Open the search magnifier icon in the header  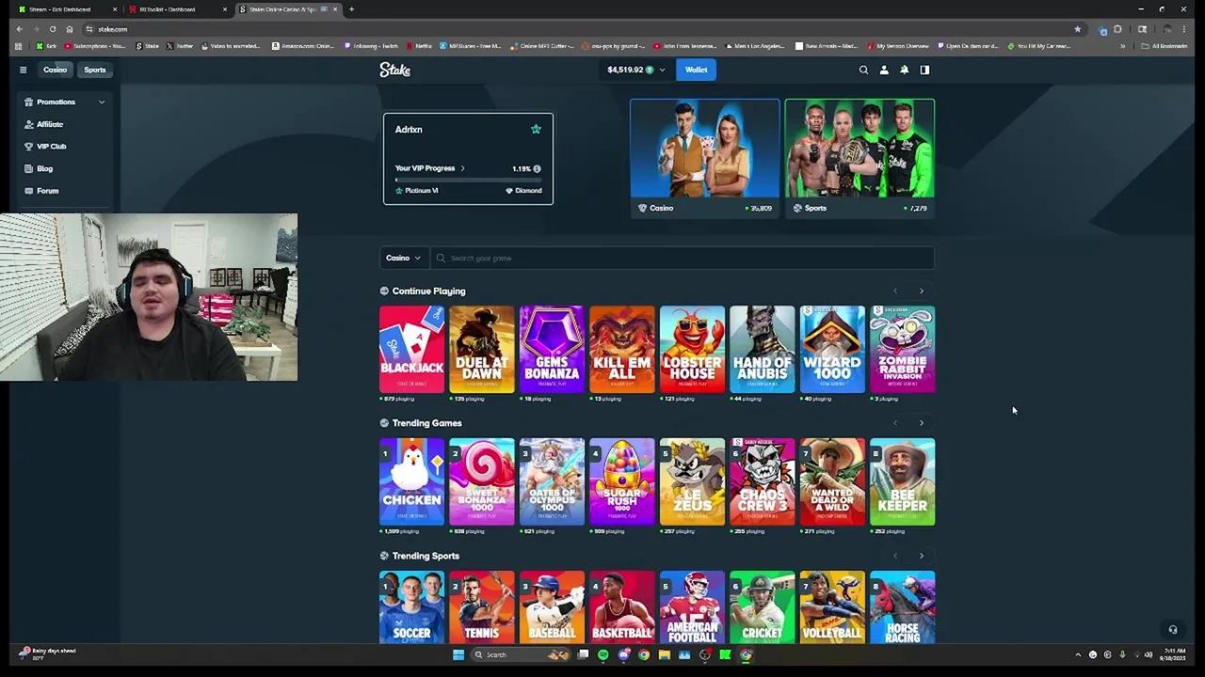coord(863,70)
